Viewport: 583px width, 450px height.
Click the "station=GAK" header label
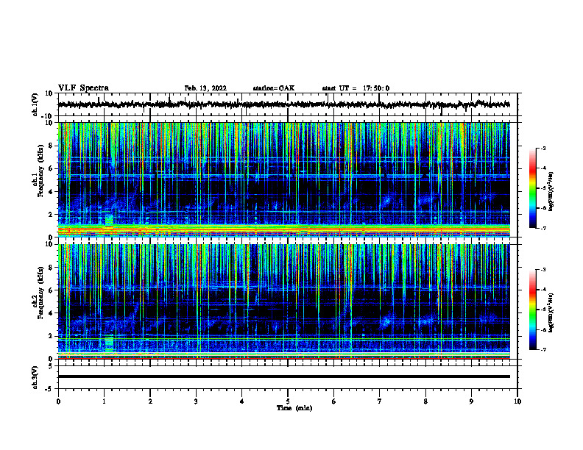click(274, 88)
